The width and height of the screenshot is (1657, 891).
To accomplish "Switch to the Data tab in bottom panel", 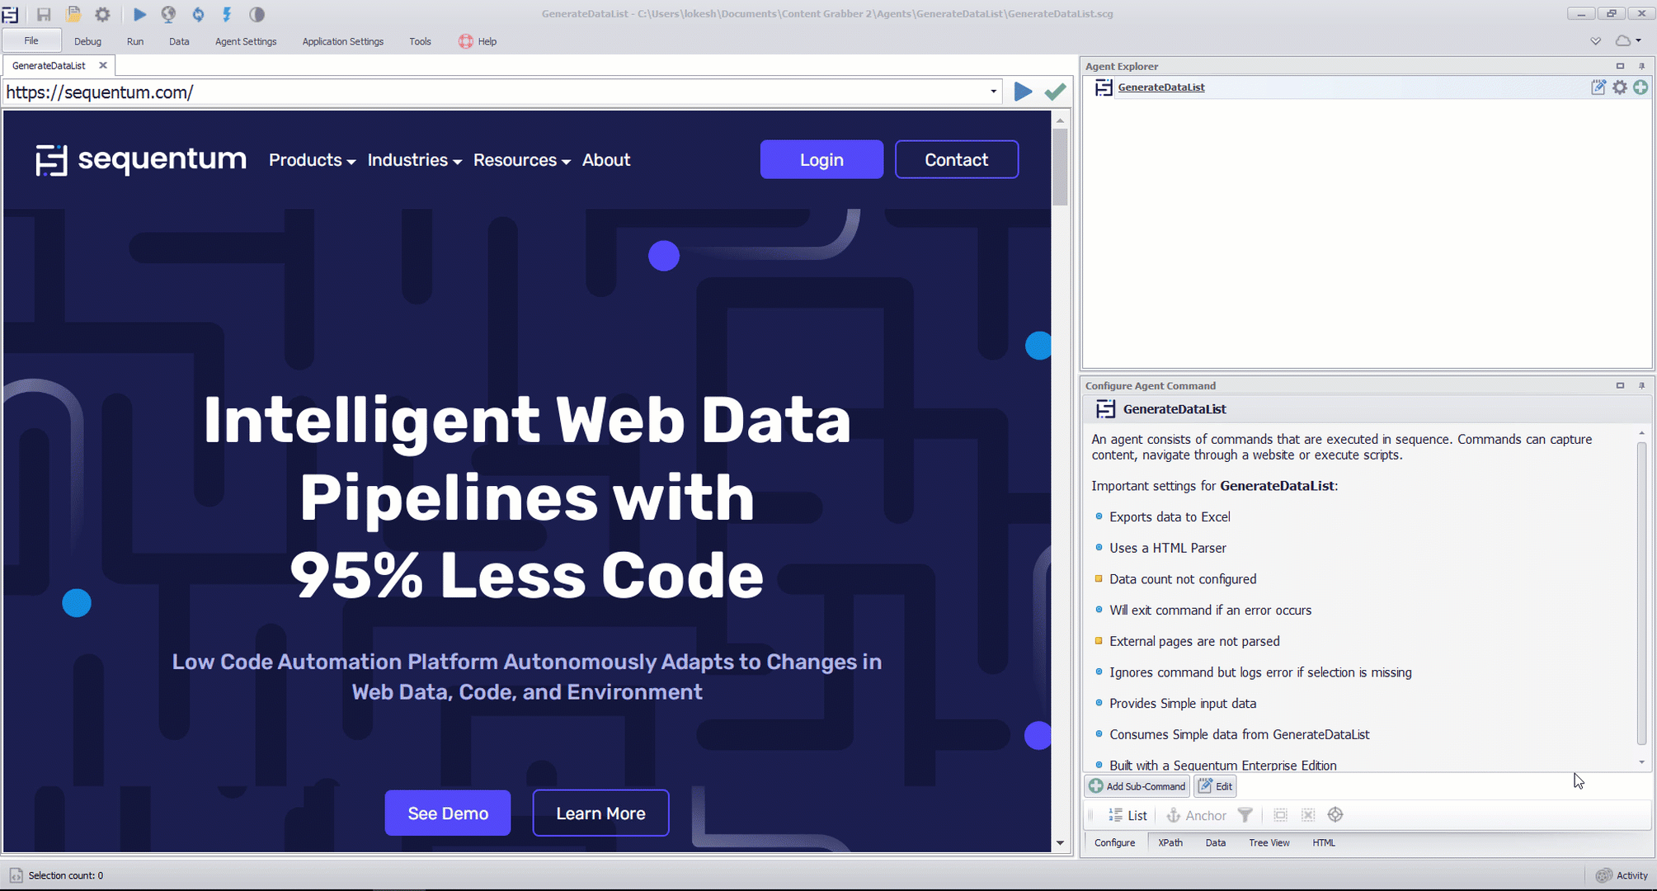I will (x=1215, y=841).
